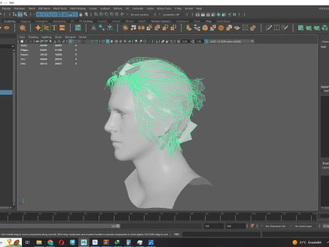Open the viewport Panels menu
Image resolution: width=329 pixels, height=247 pixels.
coord(82,37)
